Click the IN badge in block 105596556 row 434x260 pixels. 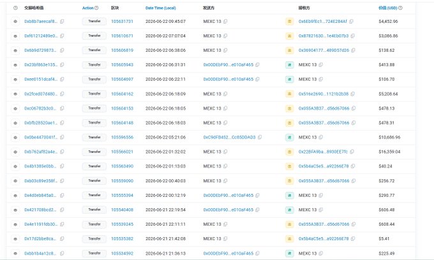[290, 137]
